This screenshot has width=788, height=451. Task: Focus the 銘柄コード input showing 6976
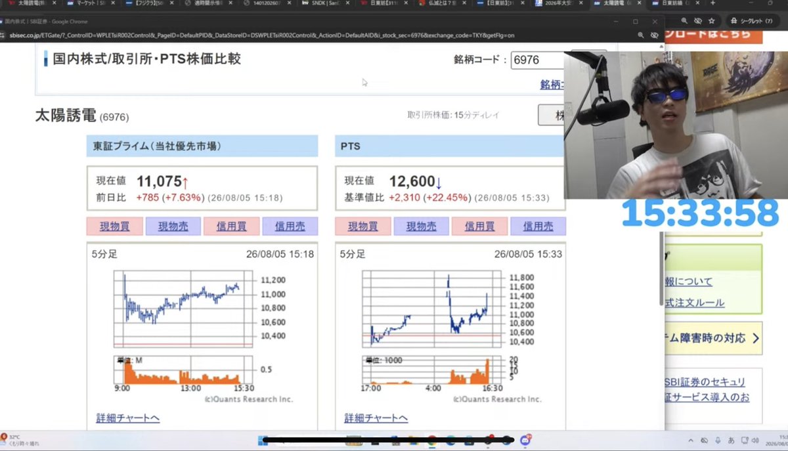(536, 60)
